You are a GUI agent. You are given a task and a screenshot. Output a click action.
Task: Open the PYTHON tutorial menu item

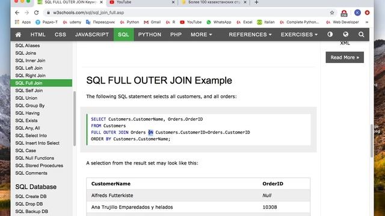coord(150,35)
